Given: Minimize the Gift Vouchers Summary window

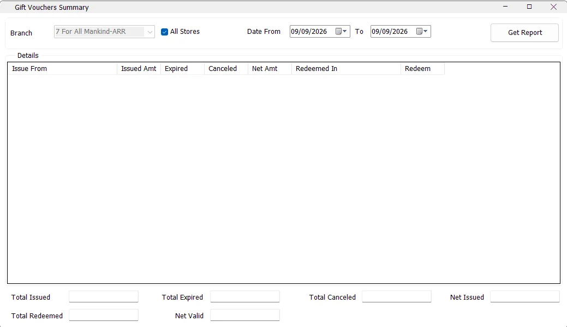Looking at the screenshot, I should coord(505,7).
